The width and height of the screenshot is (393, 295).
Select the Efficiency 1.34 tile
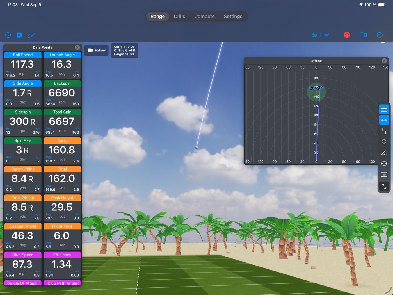pos(62,265)
